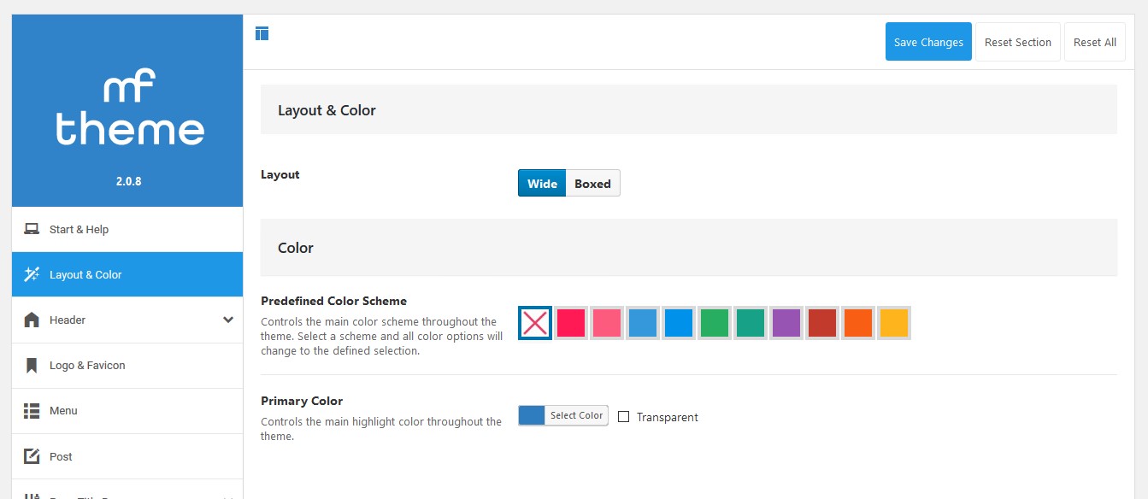Click the Reset All button

pyautogui.click(x=1095, y=42)
